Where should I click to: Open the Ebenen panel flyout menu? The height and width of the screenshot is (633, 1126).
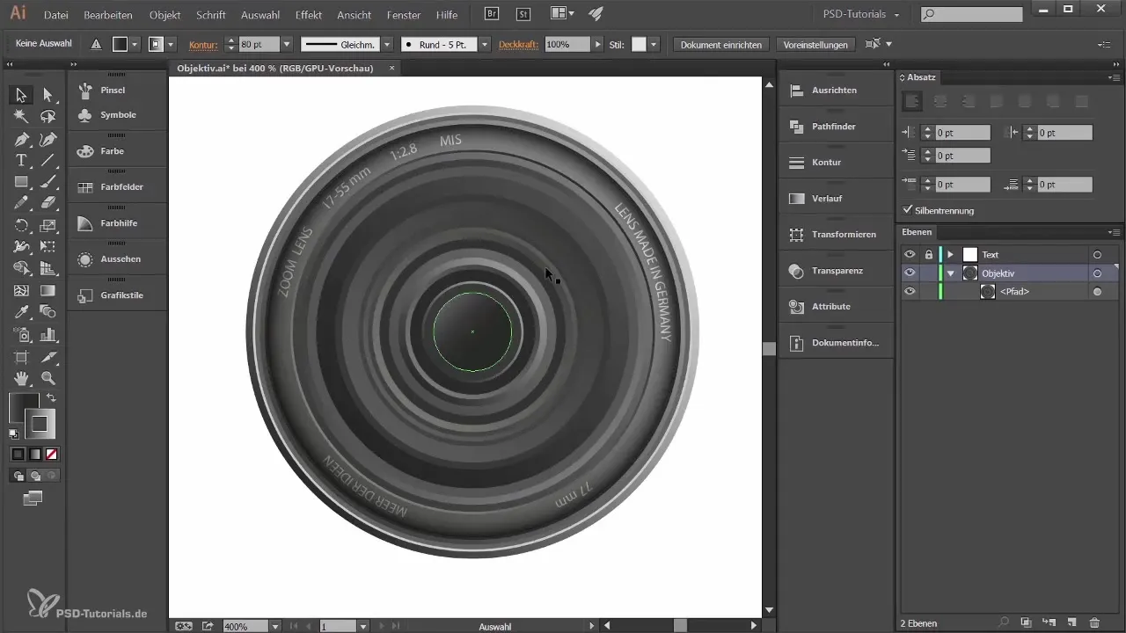tap(1114, 232)
